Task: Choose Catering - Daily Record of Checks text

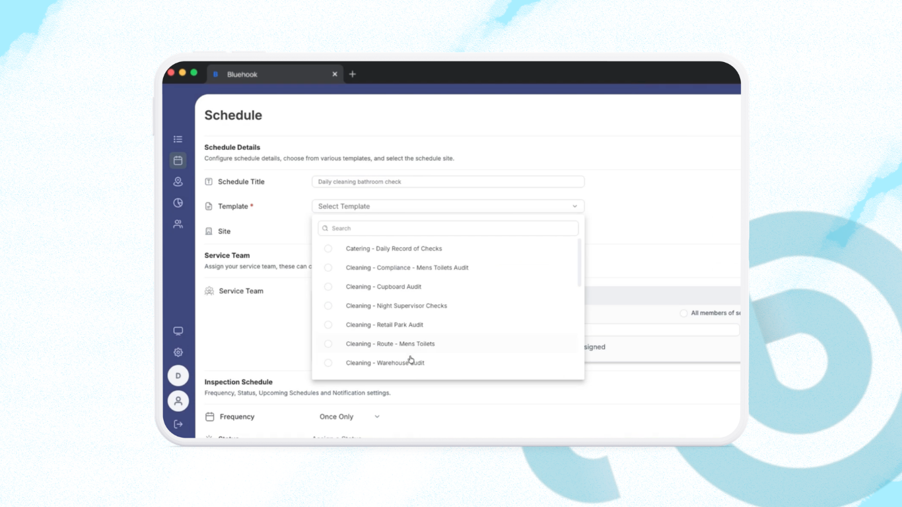Action: (x=394, y=249)
